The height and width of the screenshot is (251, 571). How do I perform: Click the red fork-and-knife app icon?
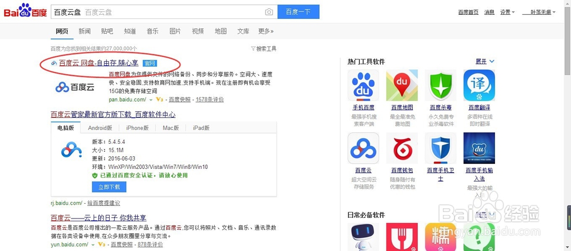pos(402,237)
